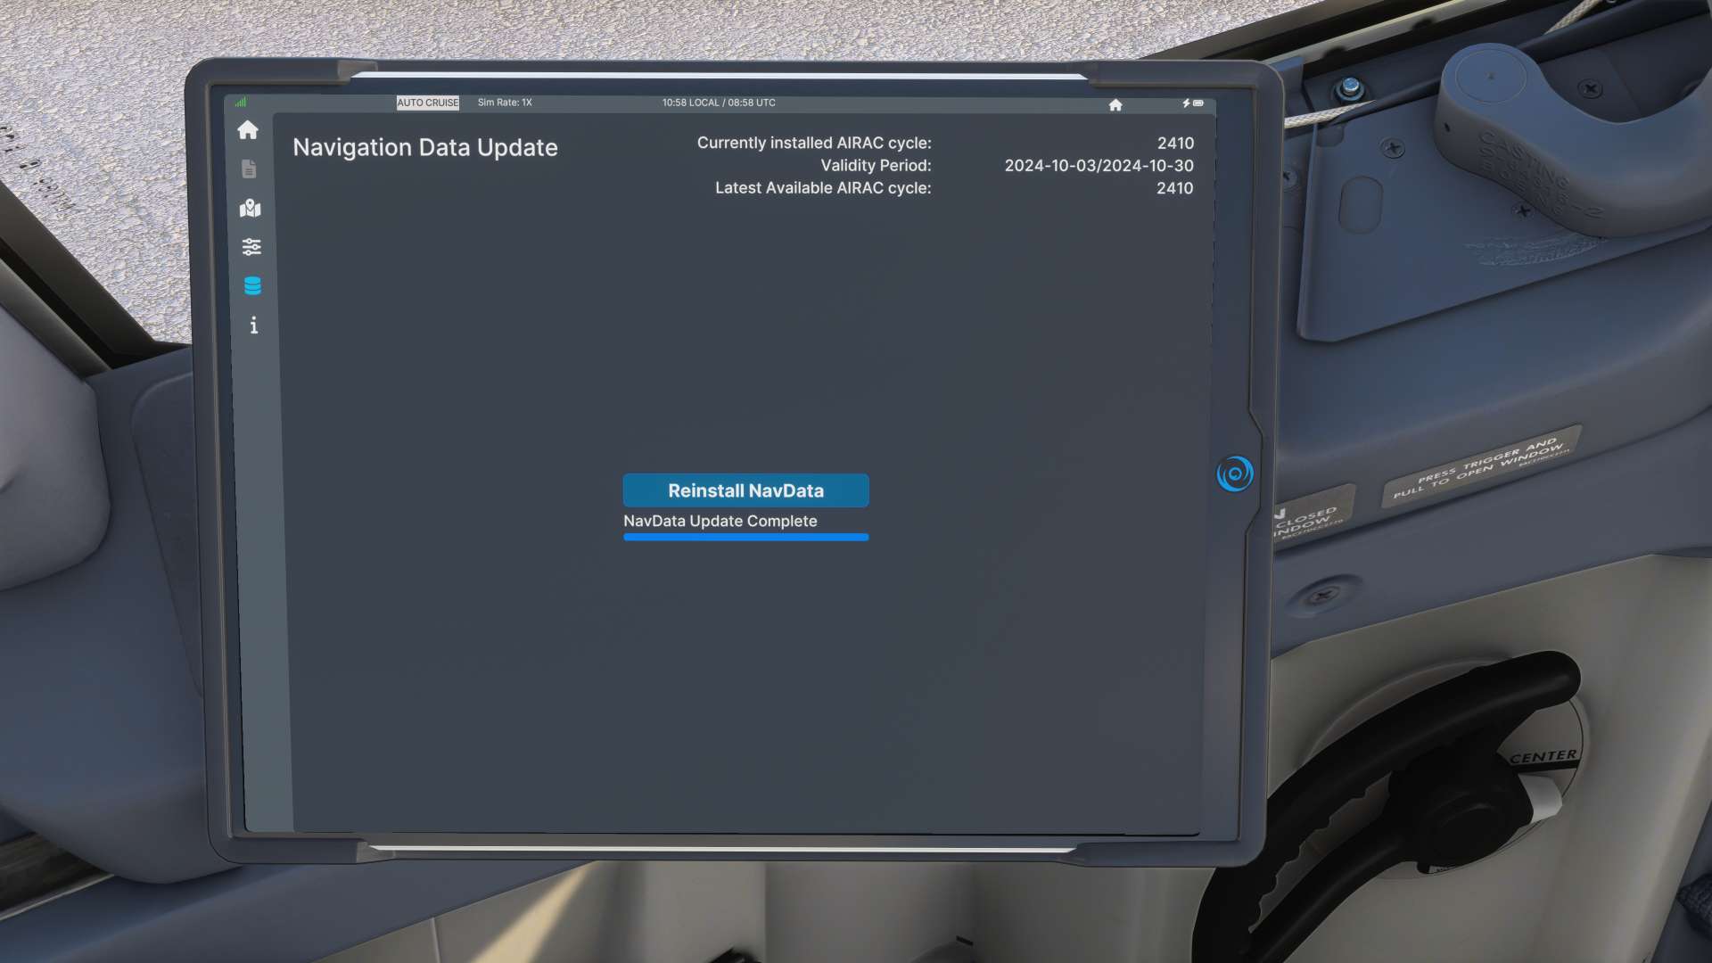Check the battery charging status icon
The height and width of the screenshot is (963, 1712).
pos(1193,103)
